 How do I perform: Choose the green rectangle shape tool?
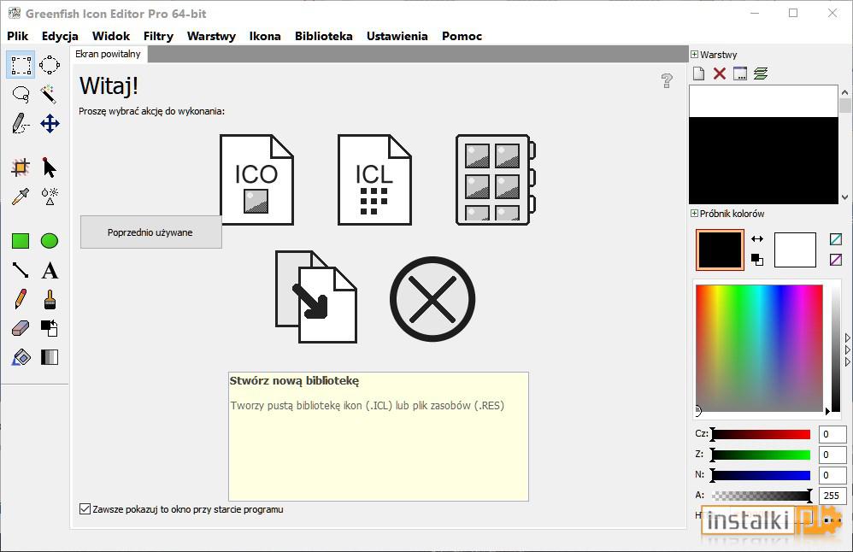click(x=21, y=240)
